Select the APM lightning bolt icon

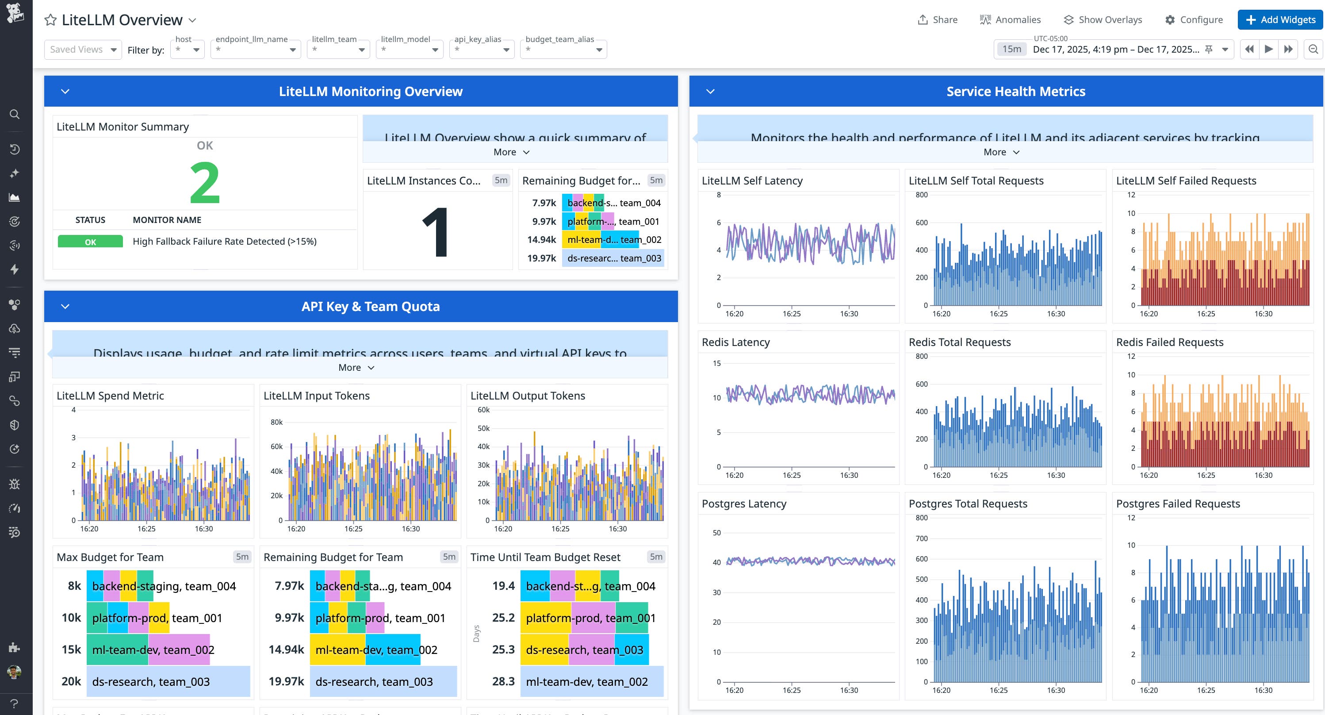[15, 270]
